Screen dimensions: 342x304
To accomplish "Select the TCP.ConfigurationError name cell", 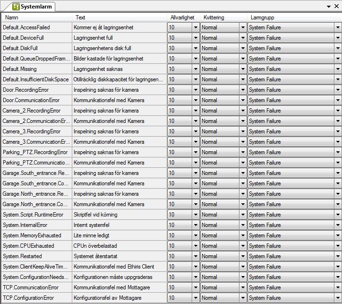I will pos(36,298).
